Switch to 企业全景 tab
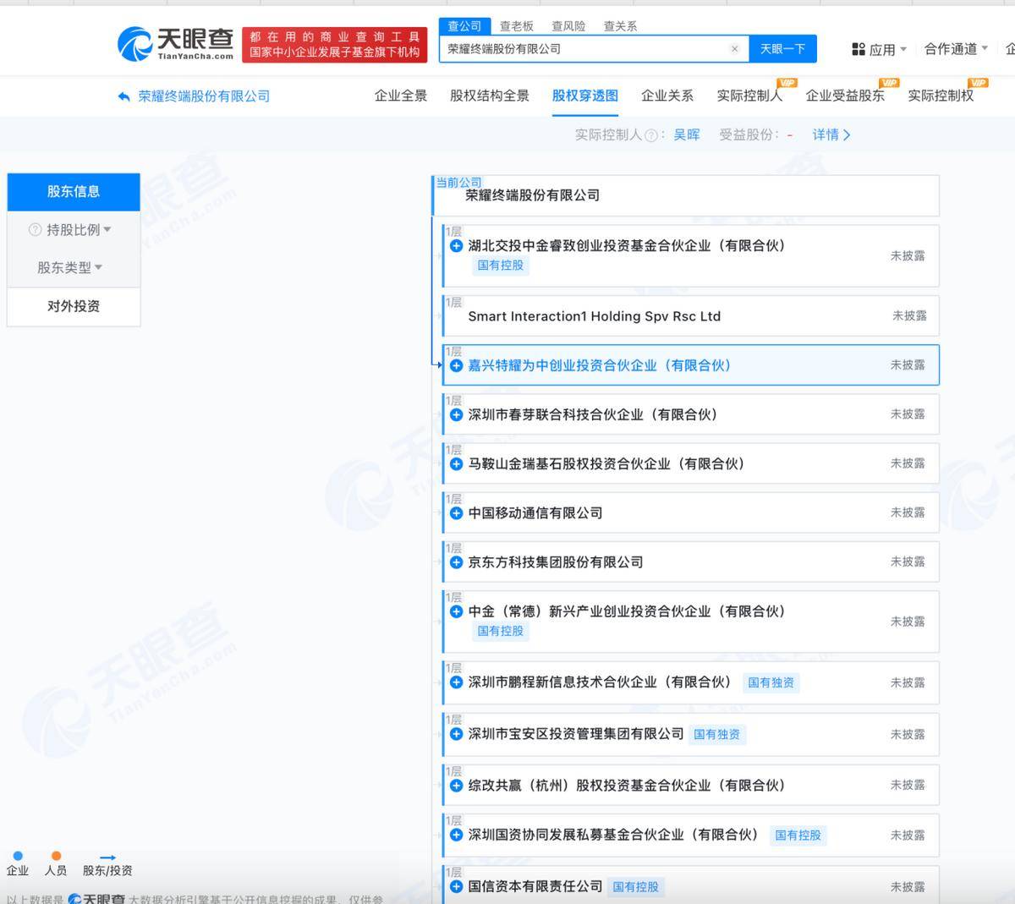Image resolution: width=1015 pixels, height=904 pixels. click(401, 96)
